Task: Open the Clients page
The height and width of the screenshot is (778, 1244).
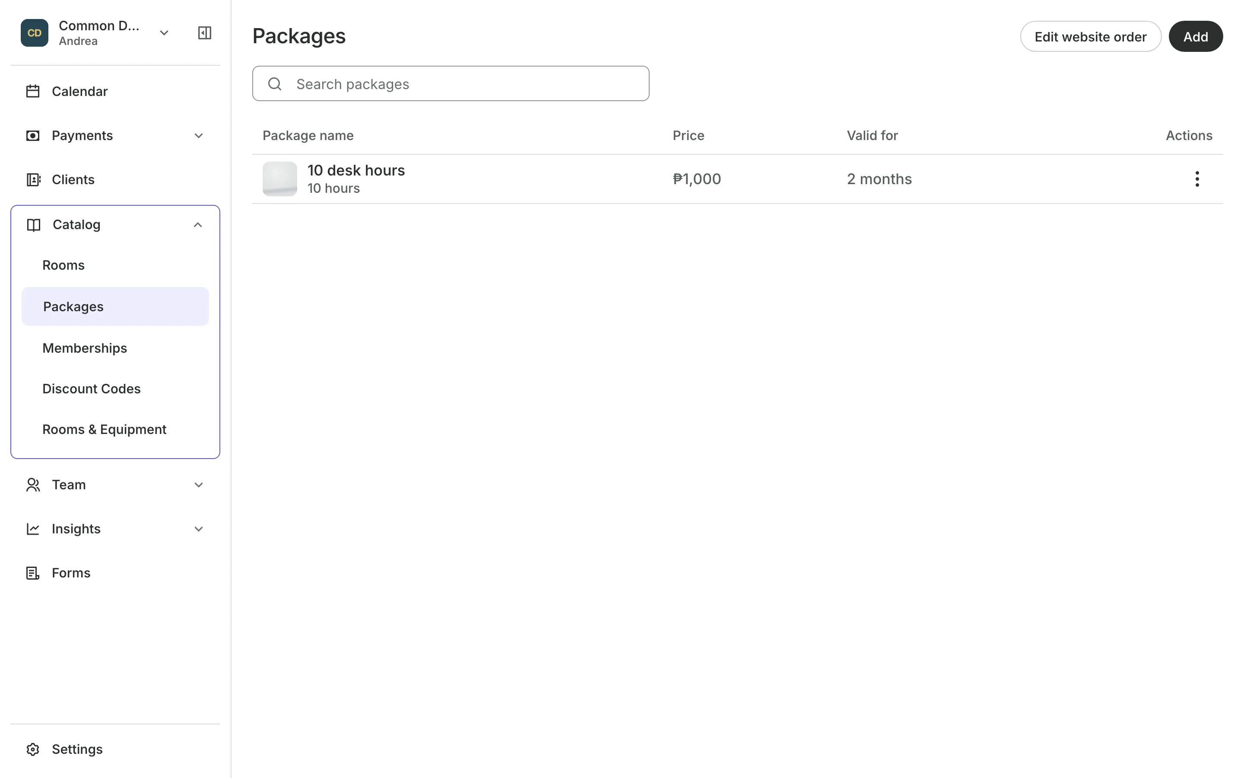Action: coord(73,179)
